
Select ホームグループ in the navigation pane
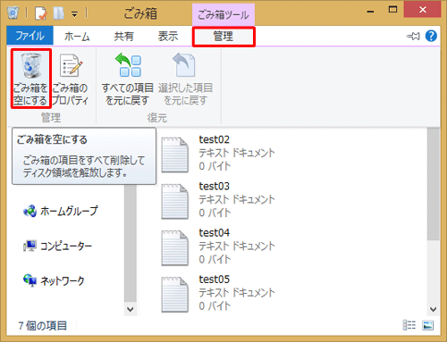69,211
